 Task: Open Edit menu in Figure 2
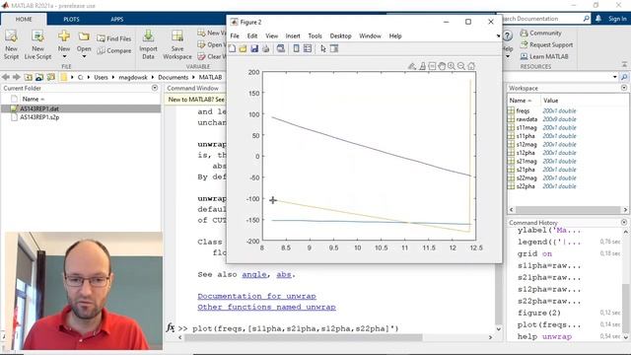point(252,35)
